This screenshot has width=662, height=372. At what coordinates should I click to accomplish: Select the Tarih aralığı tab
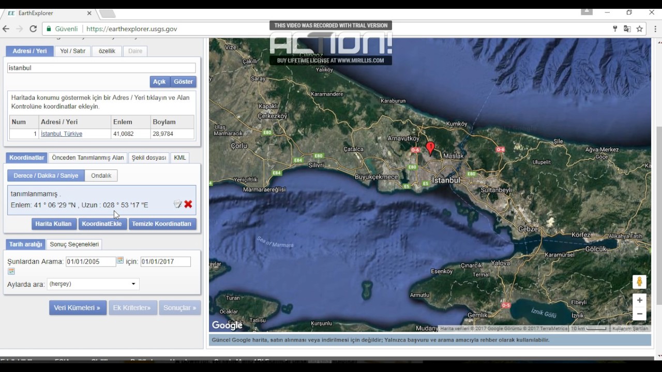point(25,244)
